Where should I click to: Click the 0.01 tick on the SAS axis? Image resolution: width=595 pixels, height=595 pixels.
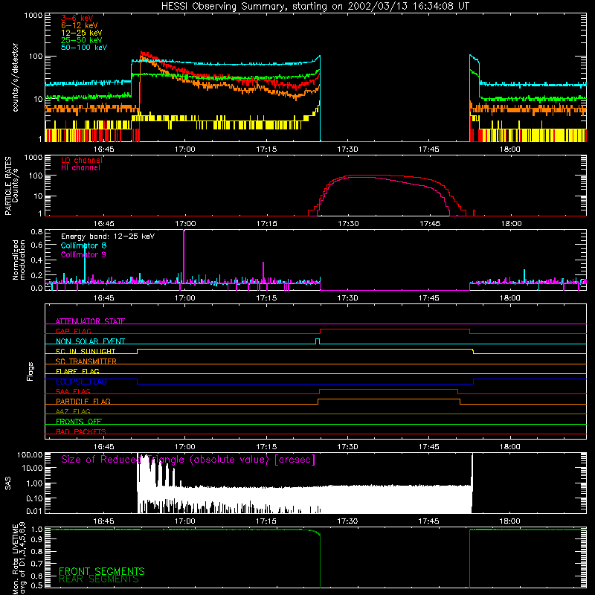(x=35, y=511)
